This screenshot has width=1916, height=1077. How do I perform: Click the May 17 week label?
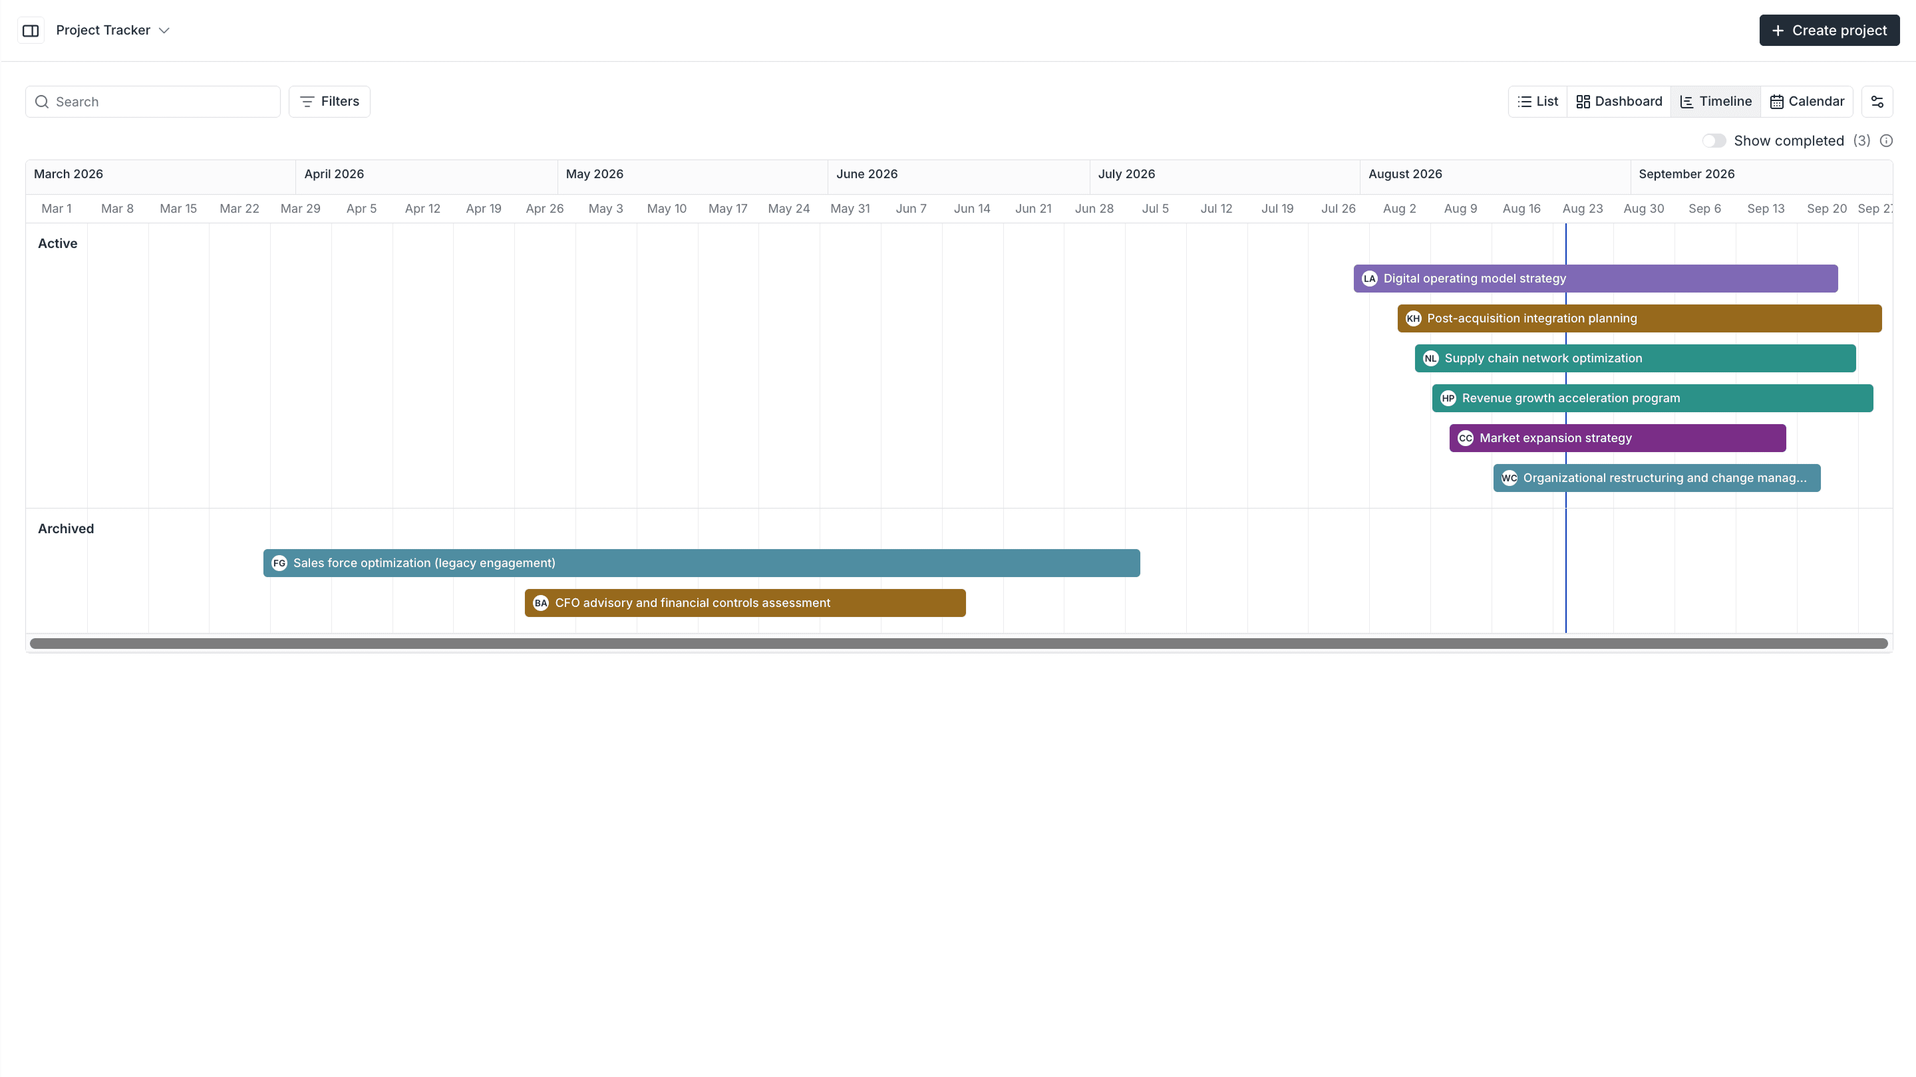(x=727, y=209)
